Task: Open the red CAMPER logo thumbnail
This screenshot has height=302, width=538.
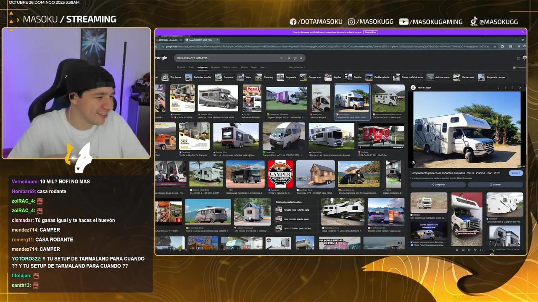Action: point(280,174)
